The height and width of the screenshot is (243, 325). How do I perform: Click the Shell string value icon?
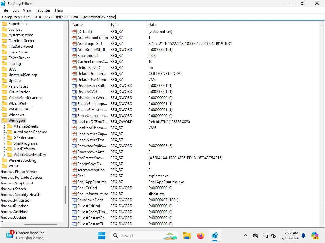[74, 176]
